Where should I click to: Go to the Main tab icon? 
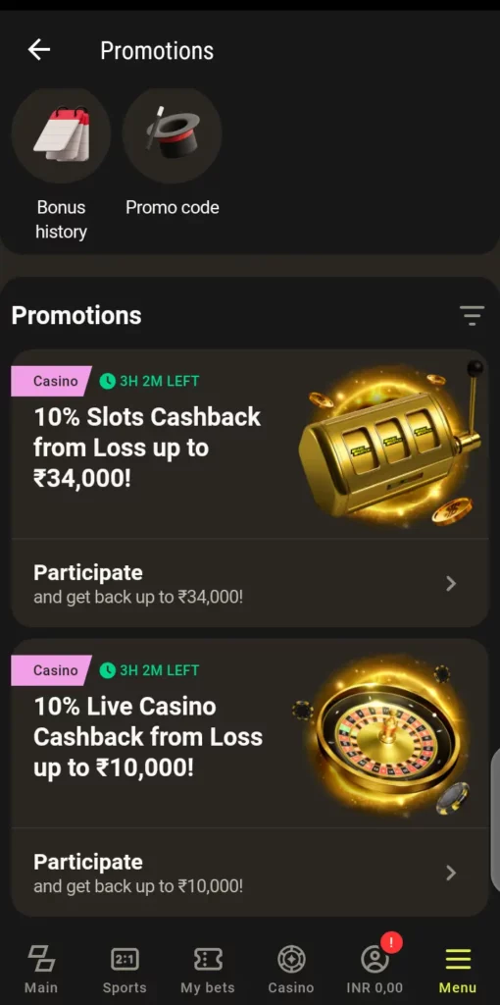click(x=41, y=960)
